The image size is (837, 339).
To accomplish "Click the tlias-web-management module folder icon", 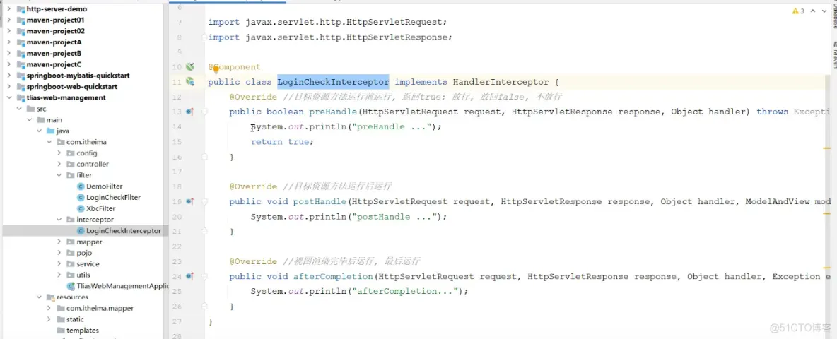I will pos(21,97).
